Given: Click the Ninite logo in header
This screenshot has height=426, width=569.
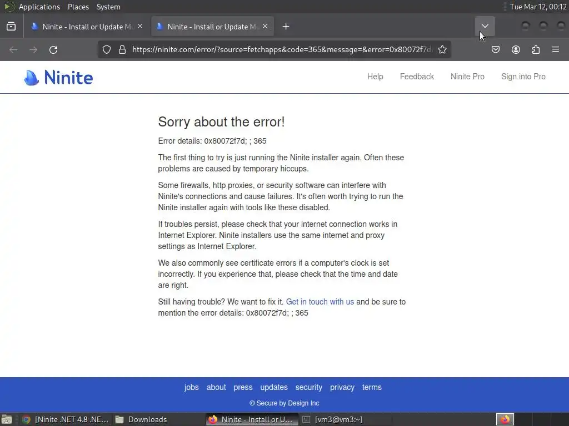Looking at the screenshot, I should coord(58,77).
